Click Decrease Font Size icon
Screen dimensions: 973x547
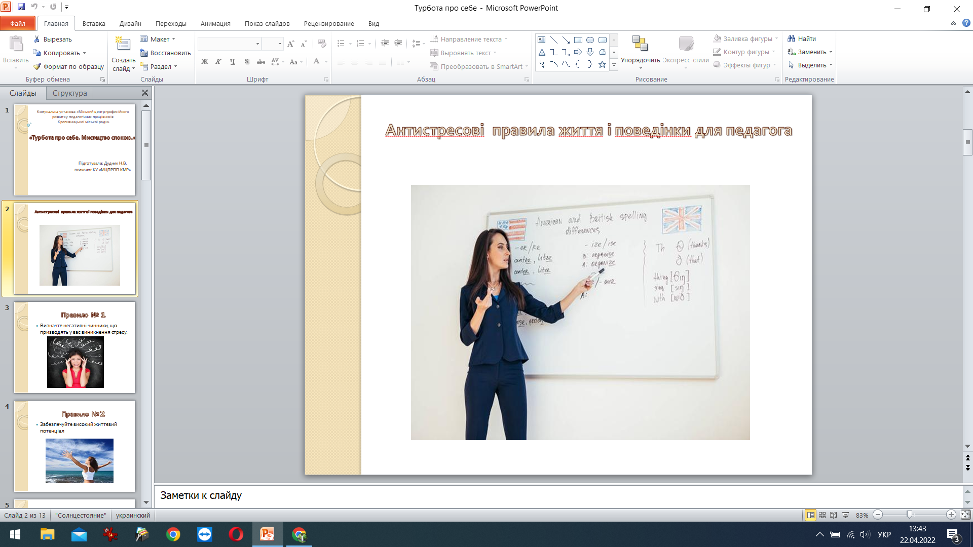[304, 44]
